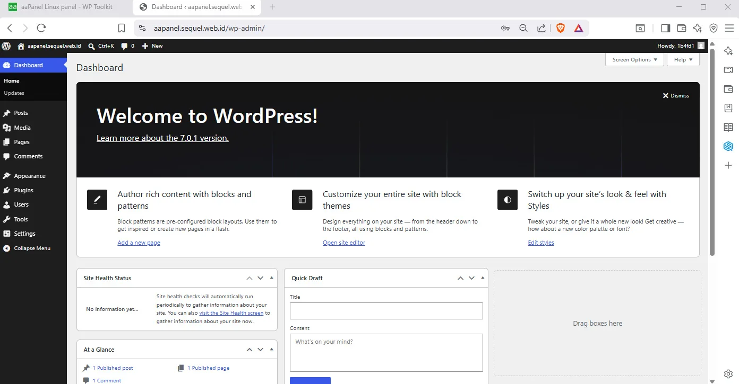Open the comments bubble showing 0

(127, 46)
